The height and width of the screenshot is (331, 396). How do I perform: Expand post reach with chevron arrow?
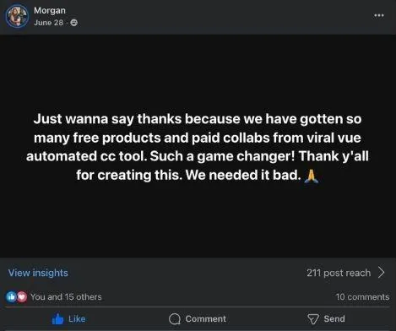click(381, 273)
